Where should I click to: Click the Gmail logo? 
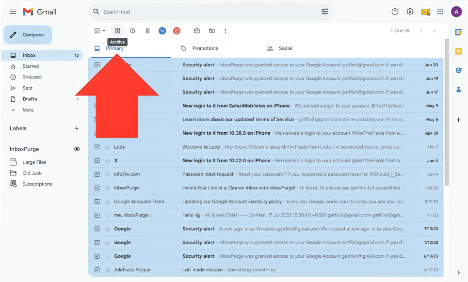coord(39,12)
